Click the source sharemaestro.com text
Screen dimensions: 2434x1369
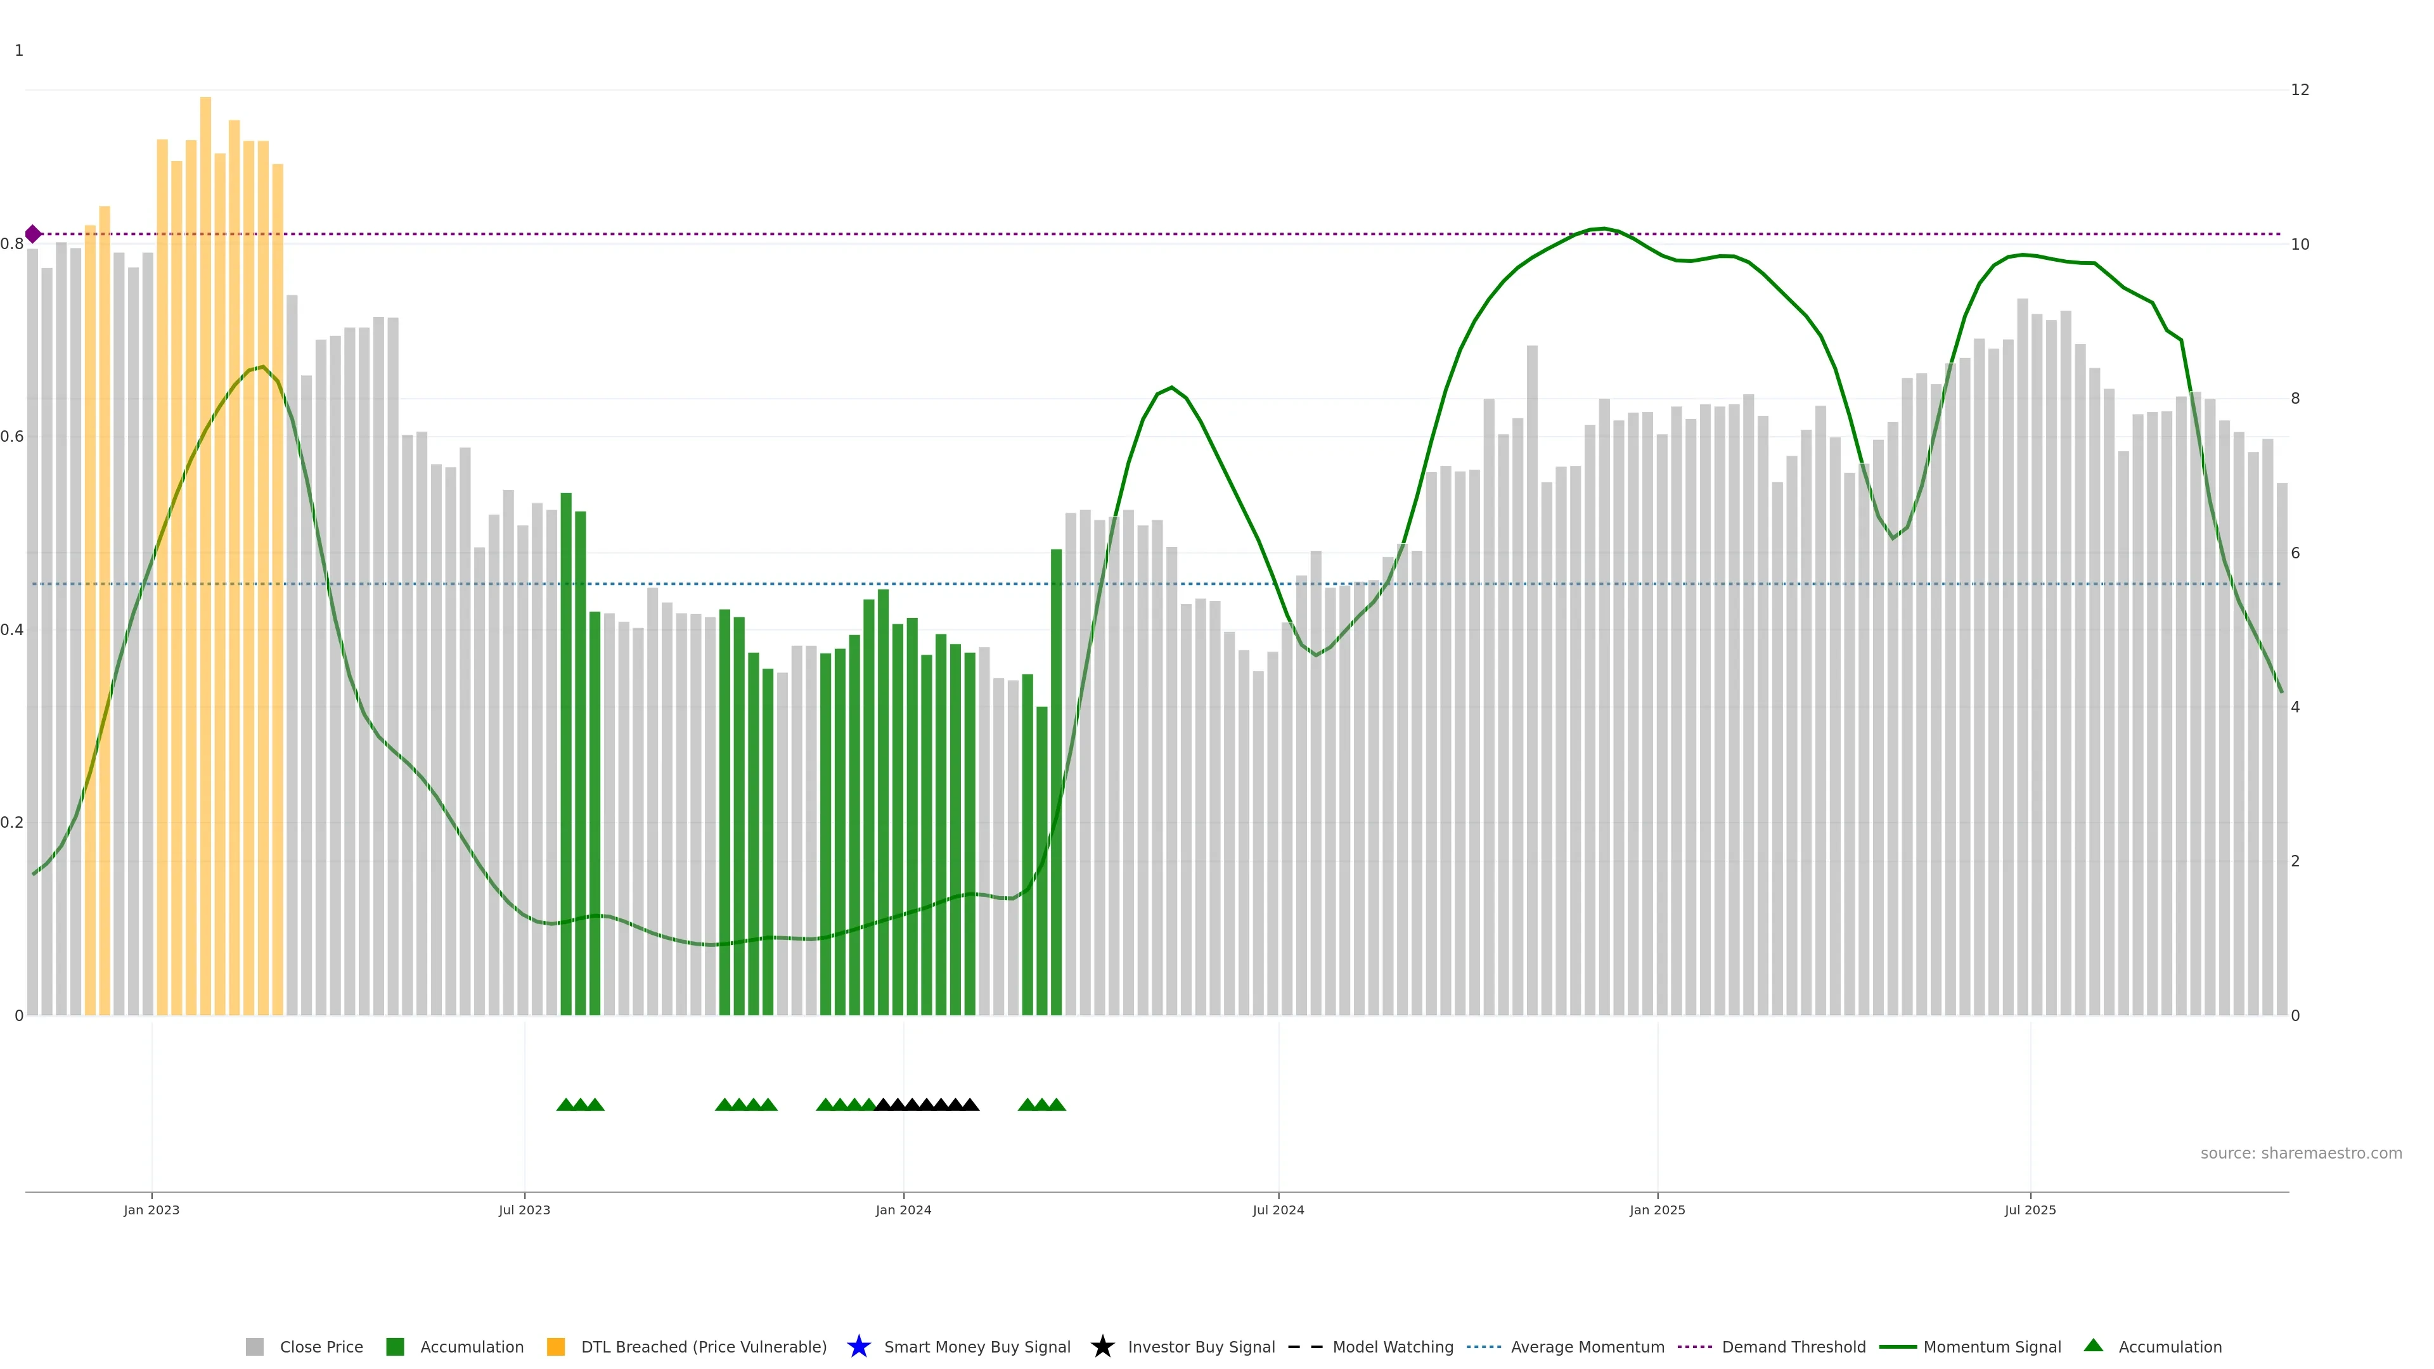(2301, 1154)
